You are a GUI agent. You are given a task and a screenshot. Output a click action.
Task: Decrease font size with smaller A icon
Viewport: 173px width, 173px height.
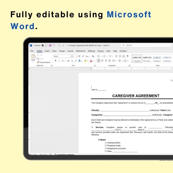(83, 56)
